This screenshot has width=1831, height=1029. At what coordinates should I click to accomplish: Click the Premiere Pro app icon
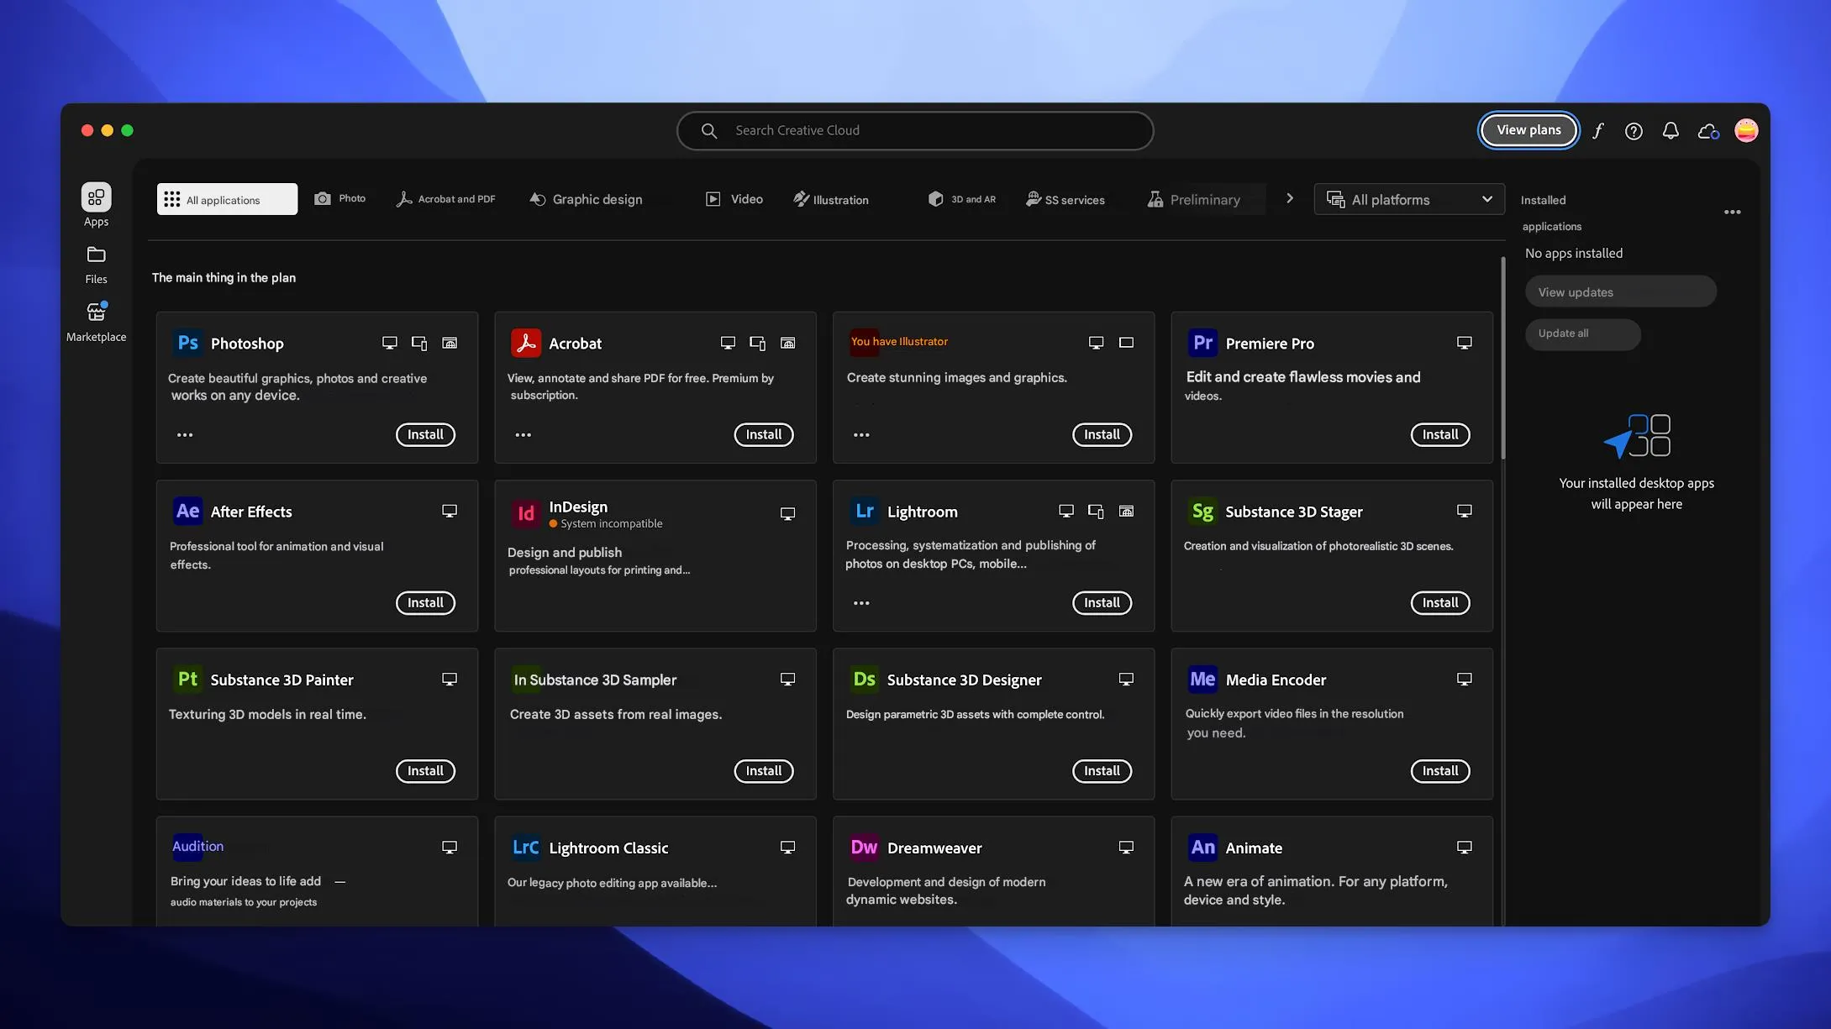[1202, 343]
